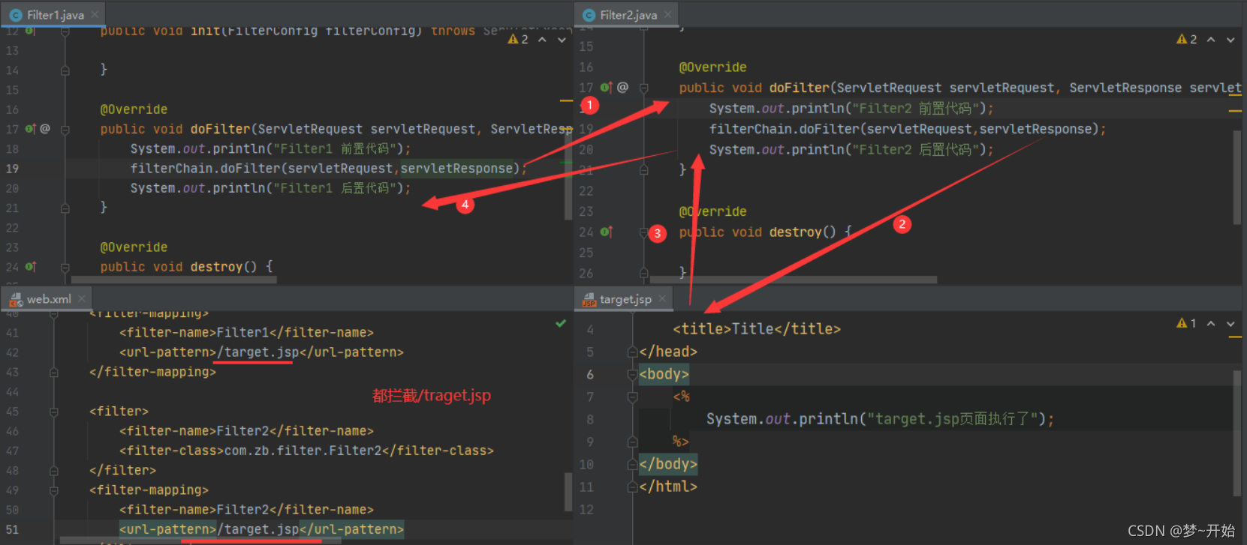
Task: Click the web.xml tab file icon
Action: click(16, 299)
